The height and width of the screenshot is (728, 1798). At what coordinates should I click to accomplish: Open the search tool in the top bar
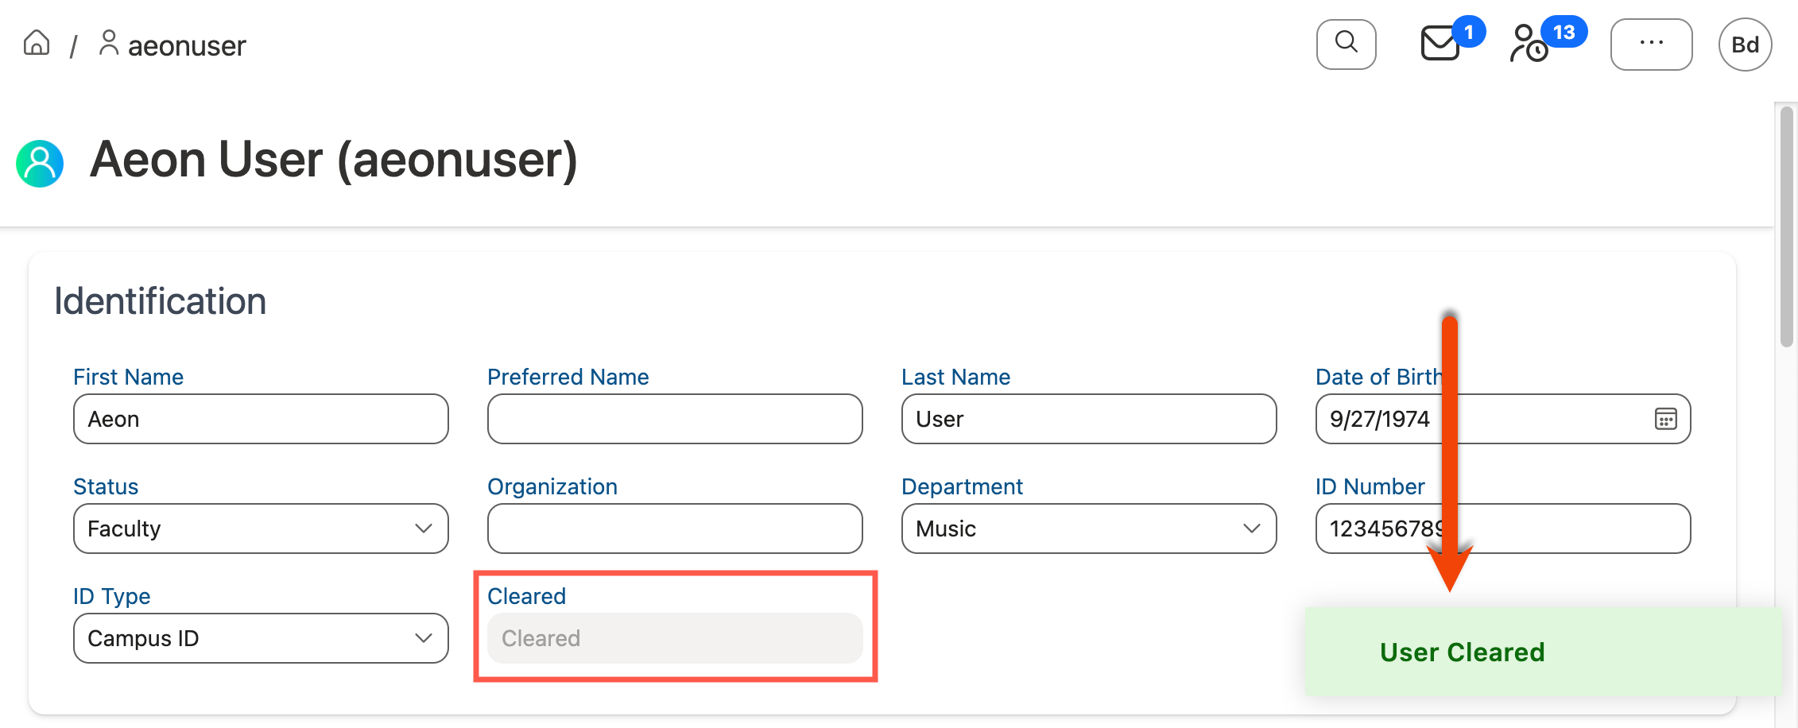click(1346, 44)
